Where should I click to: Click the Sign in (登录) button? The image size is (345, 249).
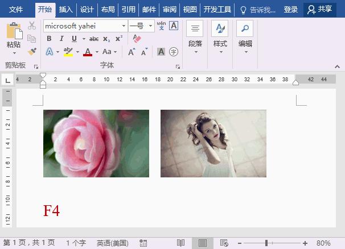point(291,10)
